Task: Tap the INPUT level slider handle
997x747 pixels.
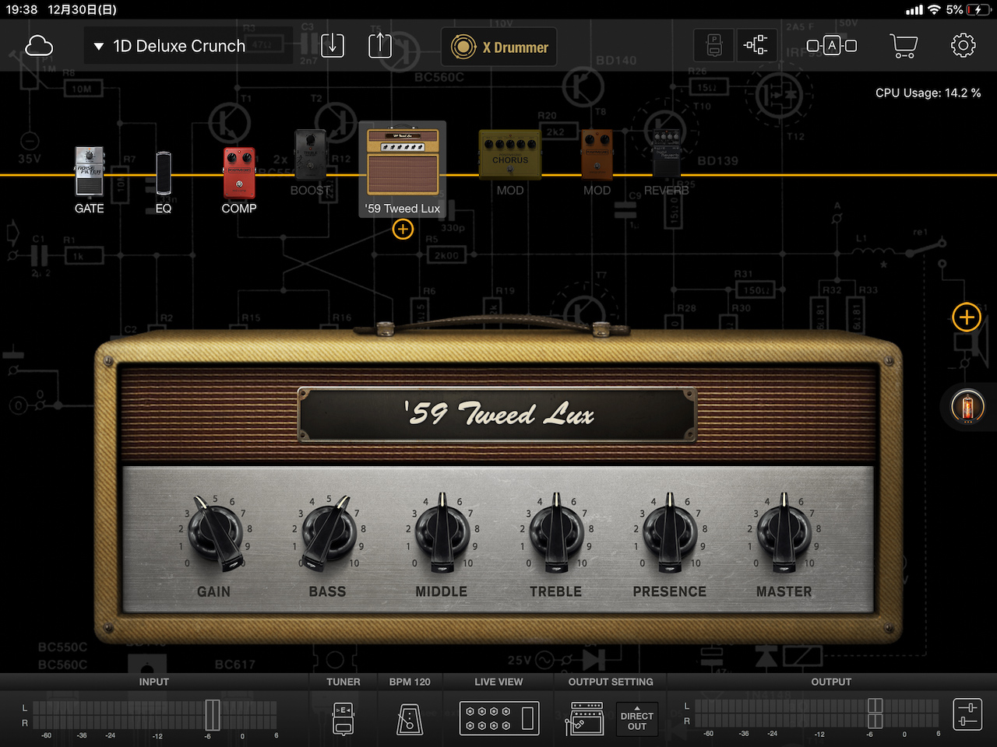Action: [212, 715]
